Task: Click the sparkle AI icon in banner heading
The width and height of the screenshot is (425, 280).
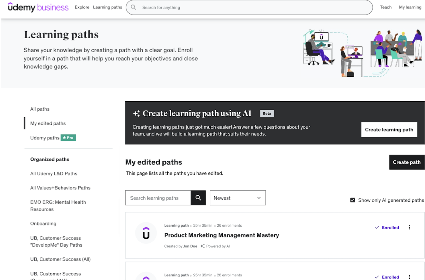Action: point(136,113)
